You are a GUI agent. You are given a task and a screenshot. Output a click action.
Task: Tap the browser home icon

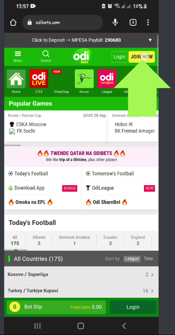(x=13, y=22)
